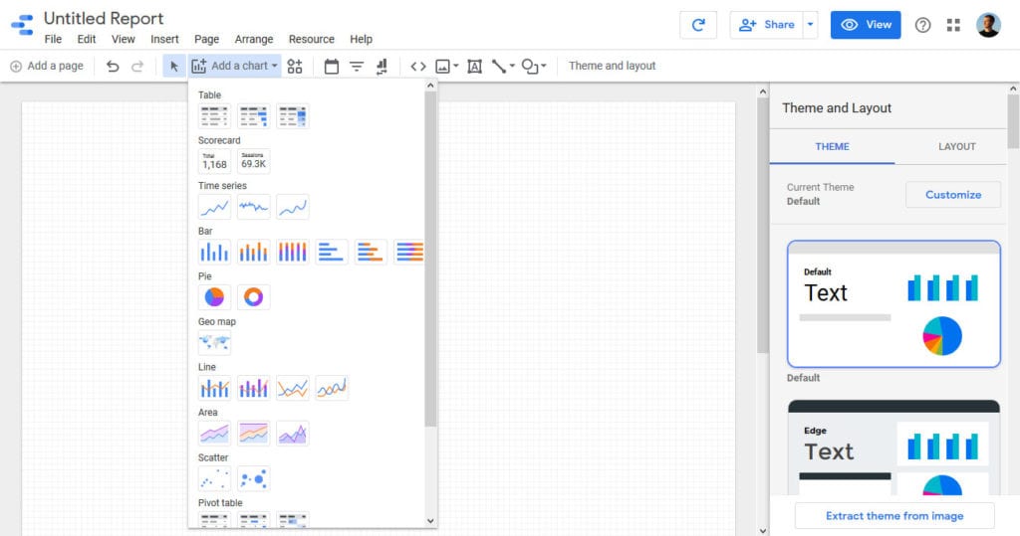
Task: Choose the scorecard showing 1,168
Action: [x=214, y=161]
